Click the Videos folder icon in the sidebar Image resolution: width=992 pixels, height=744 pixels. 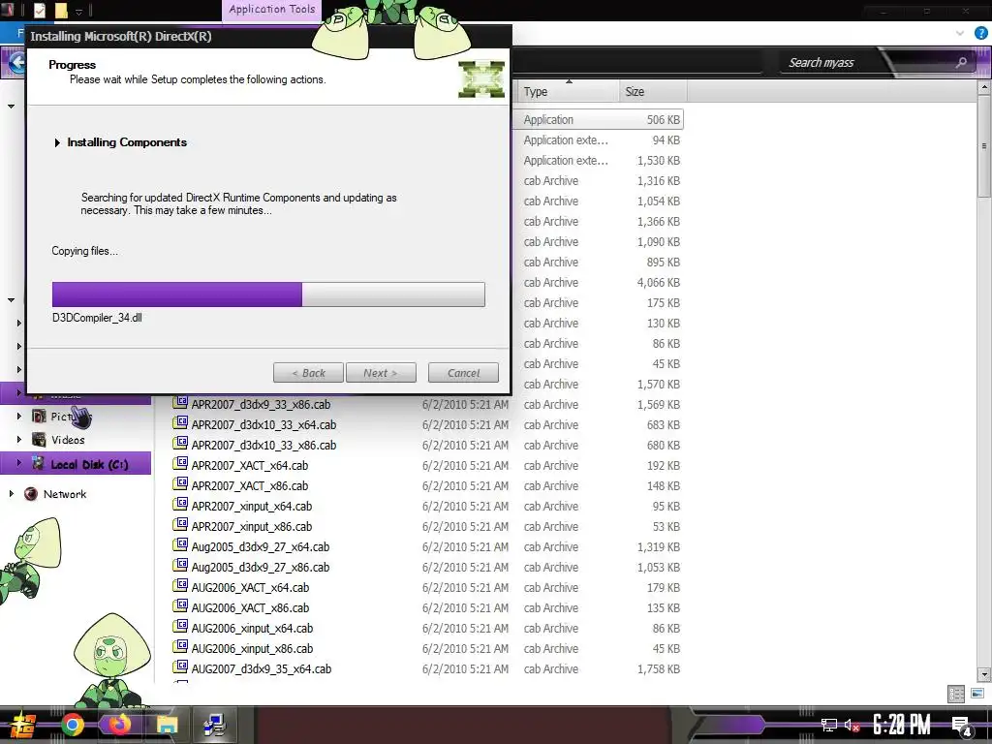(x=39, y=440)
